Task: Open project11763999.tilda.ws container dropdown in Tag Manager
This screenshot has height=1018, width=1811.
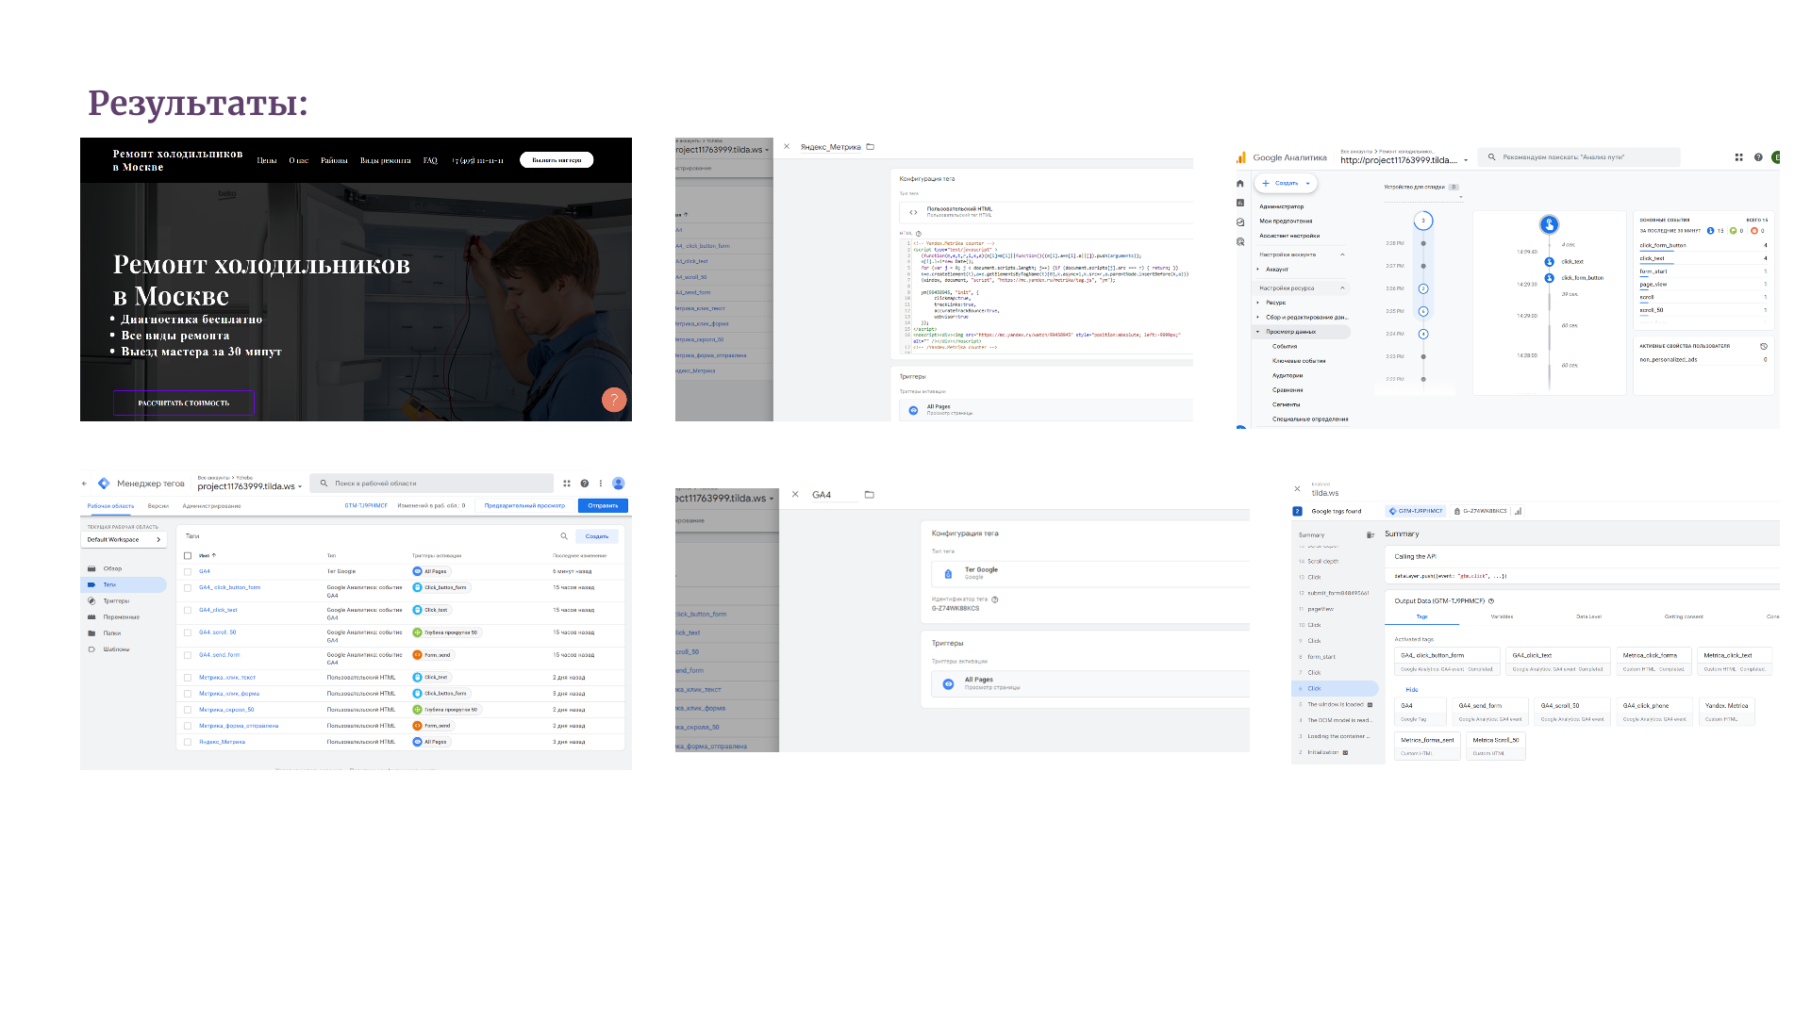Action: [250, 487]
